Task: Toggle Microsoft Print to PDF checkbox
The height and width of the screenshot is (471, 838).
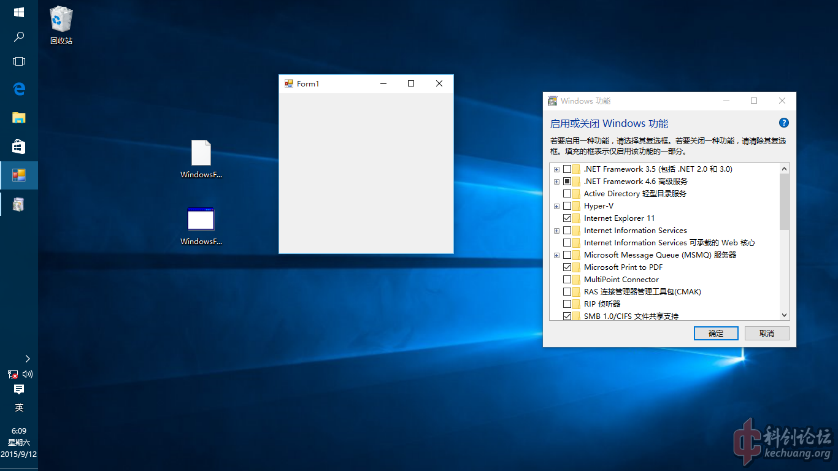Action: pos(567,267)
